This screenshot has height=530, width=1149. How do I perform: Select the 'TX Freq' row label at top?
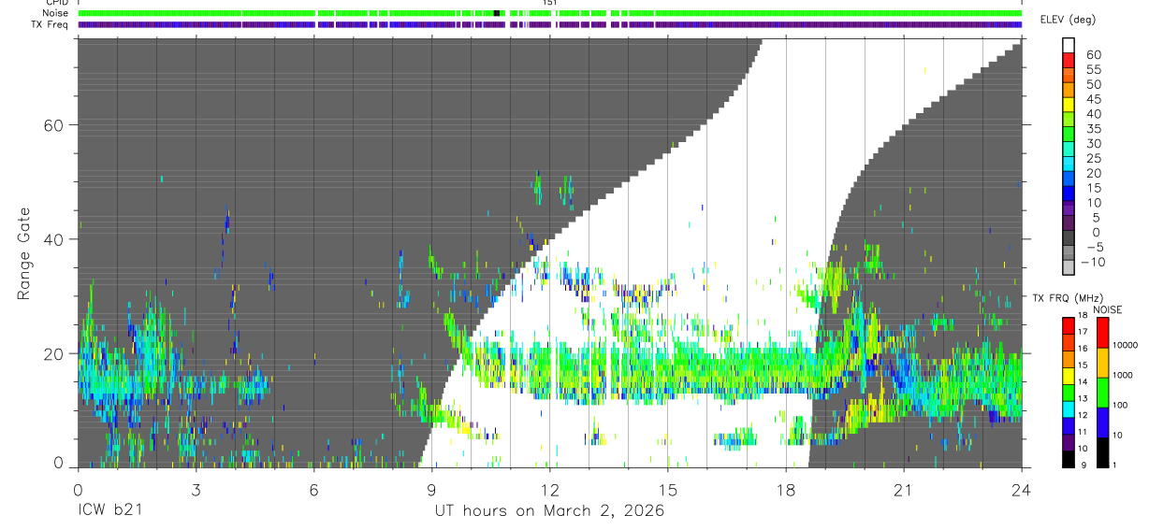point(51,24)
